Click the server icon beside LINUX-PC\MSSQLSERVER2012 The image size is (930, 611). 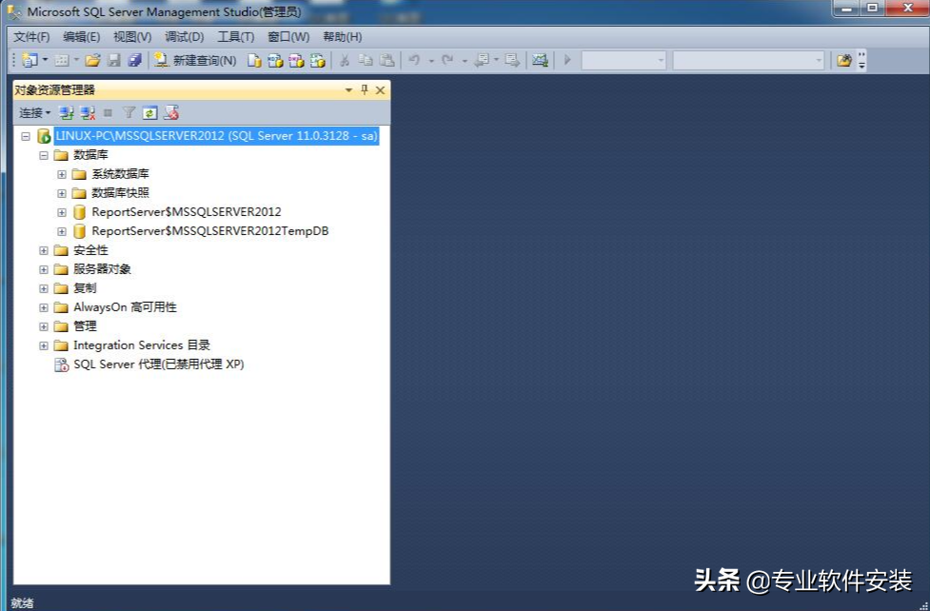click(44, 136)
